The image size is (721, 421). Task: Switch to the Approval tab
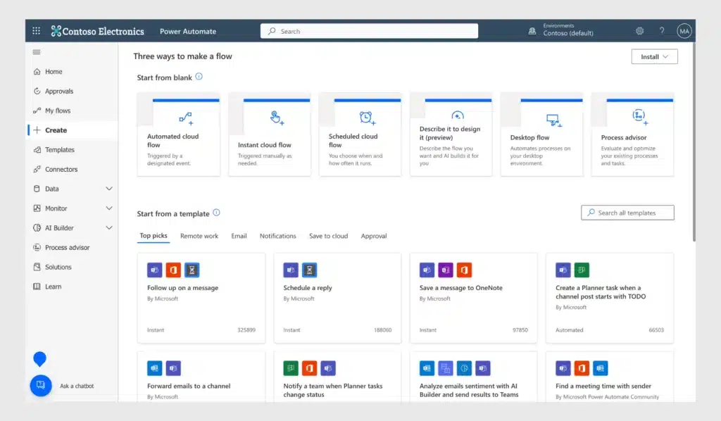click(373, 236)
